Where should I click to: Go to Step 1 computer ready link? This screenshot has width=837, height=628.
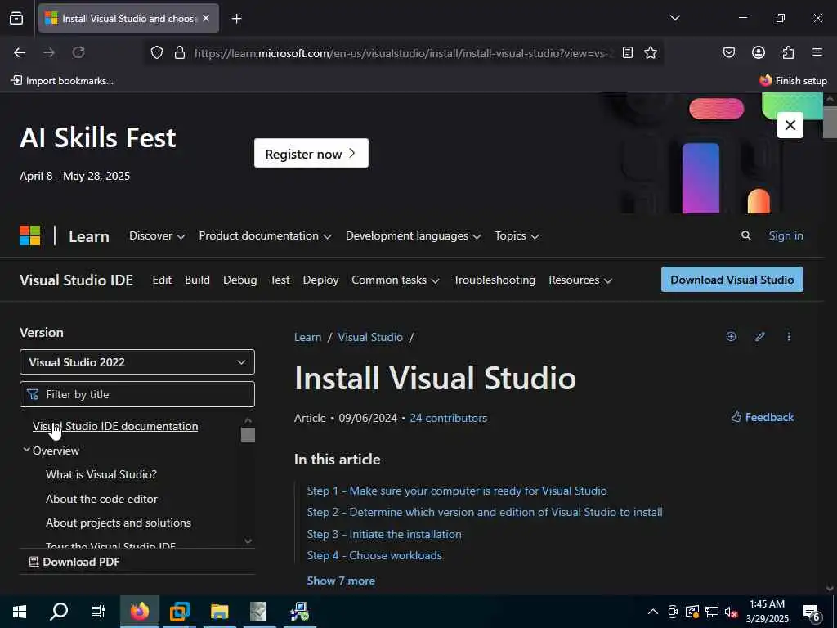click(457, 491)
